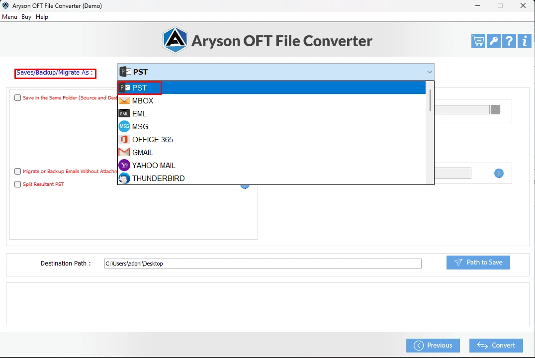Select the Office 365 logo icon
Image resolution: width=535 pixels, height=358 pixels.
click(124, 140)
